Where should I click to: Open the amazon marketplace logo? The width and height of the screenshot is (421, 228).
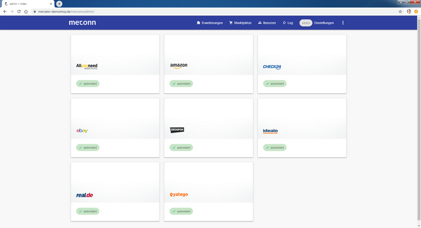(x=179, y=66)
